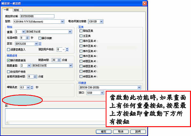This screenshot has width=191, height=136.
Task: Click the EXTRUDER panel name field
Action: click(41, 16)
